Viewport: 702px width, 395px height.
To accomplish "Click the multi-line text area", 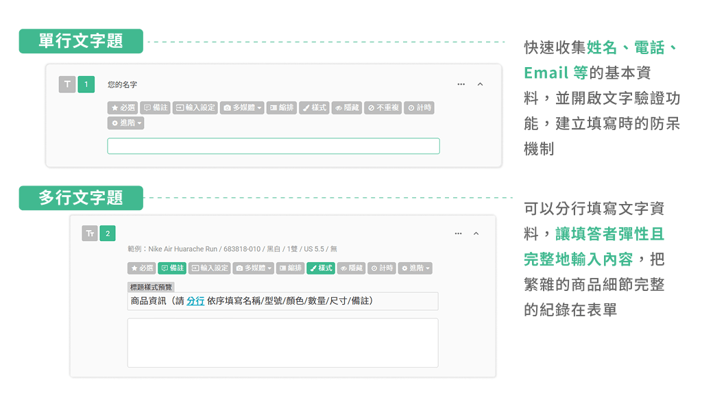I will (282, 343).
